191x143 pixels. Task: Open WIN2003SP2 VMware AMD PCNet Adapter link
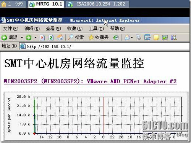pyautogui.click(x=90, y=81)
